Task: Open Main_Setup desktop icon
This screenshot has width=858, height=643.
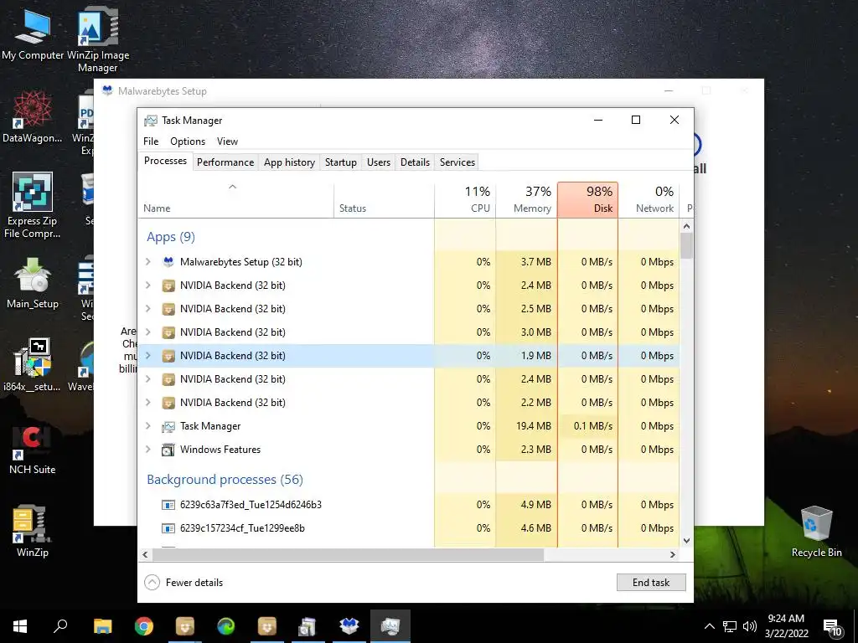Action: point(33,283)
